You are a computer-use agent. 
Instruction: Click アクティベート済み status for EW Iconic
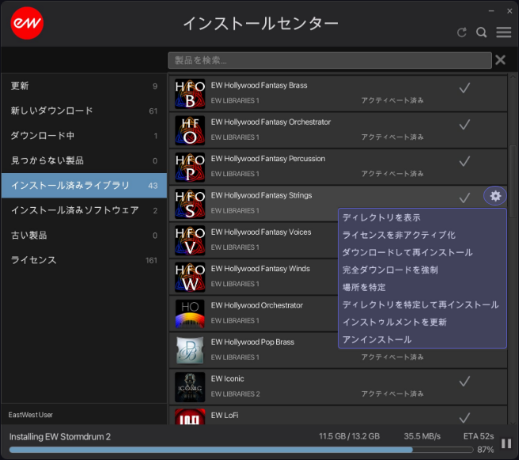(392, 394)
